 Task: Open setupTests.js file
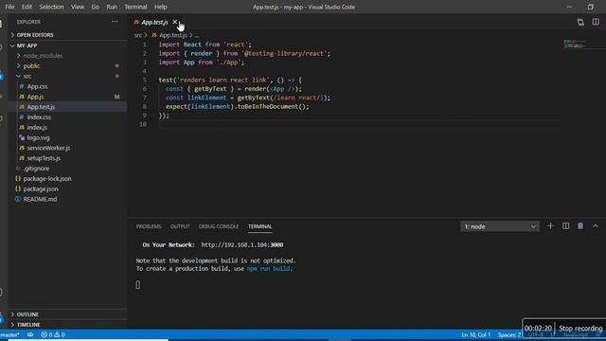44,158
